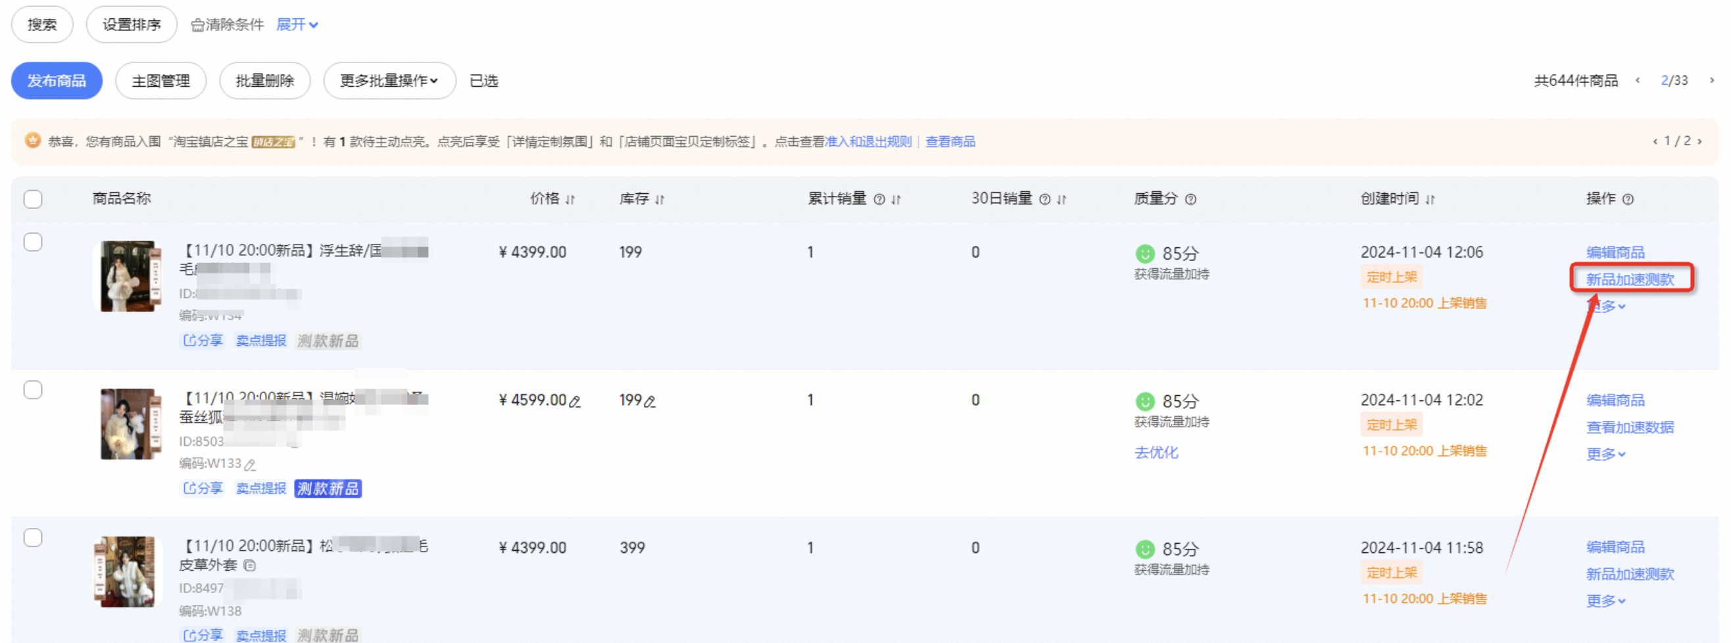Sort by 创建时间 column

pyautogui.click(x=1430, y=200)
